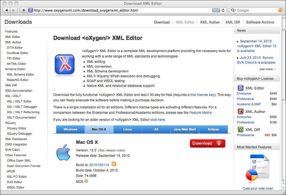Click the see more arrow under News
Screen dimensions: 286x195
tap(275, 69)
